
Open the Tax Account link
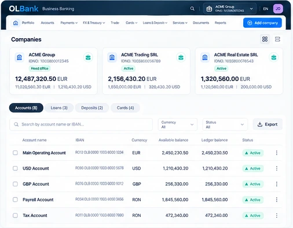point(35,215)
